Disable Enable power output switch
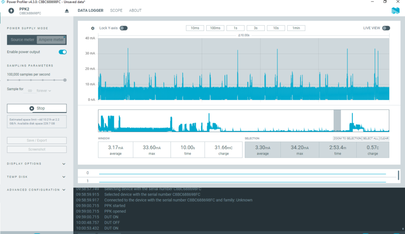The width and height of the screenshot is (405, 234). click(62, 52)
